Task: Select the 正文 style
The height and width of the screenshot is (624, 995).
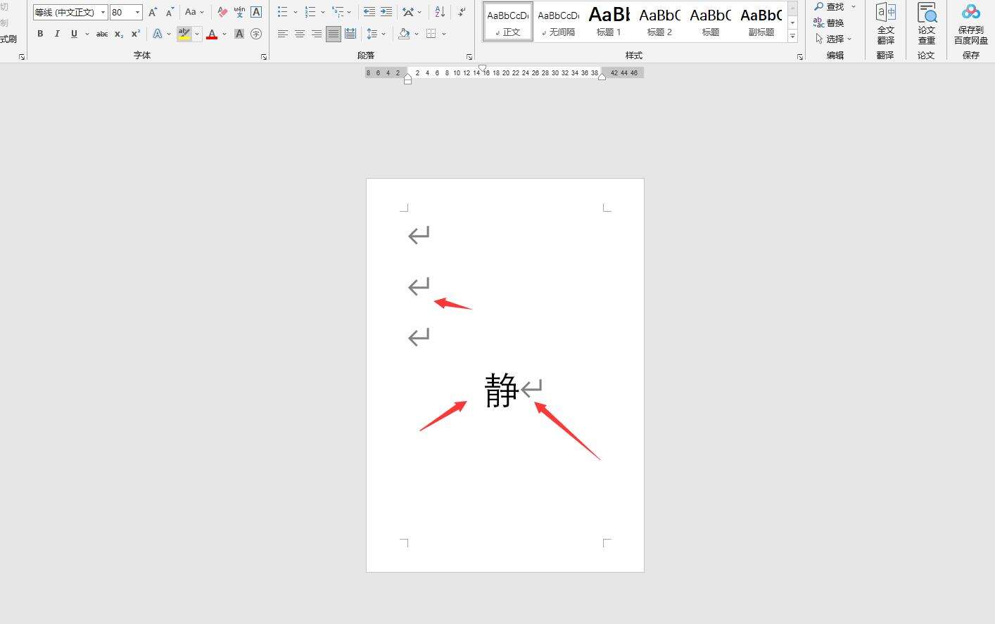Action: (508, 21)
